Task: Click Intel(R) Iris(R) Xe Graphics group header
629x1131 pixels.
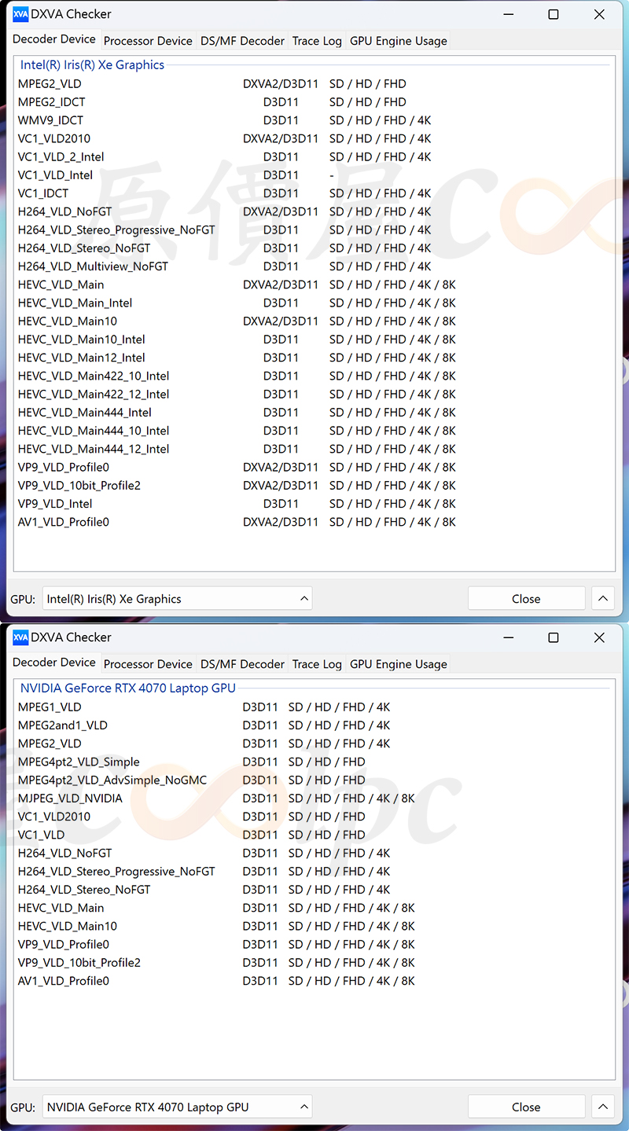Action: [92, 65]
